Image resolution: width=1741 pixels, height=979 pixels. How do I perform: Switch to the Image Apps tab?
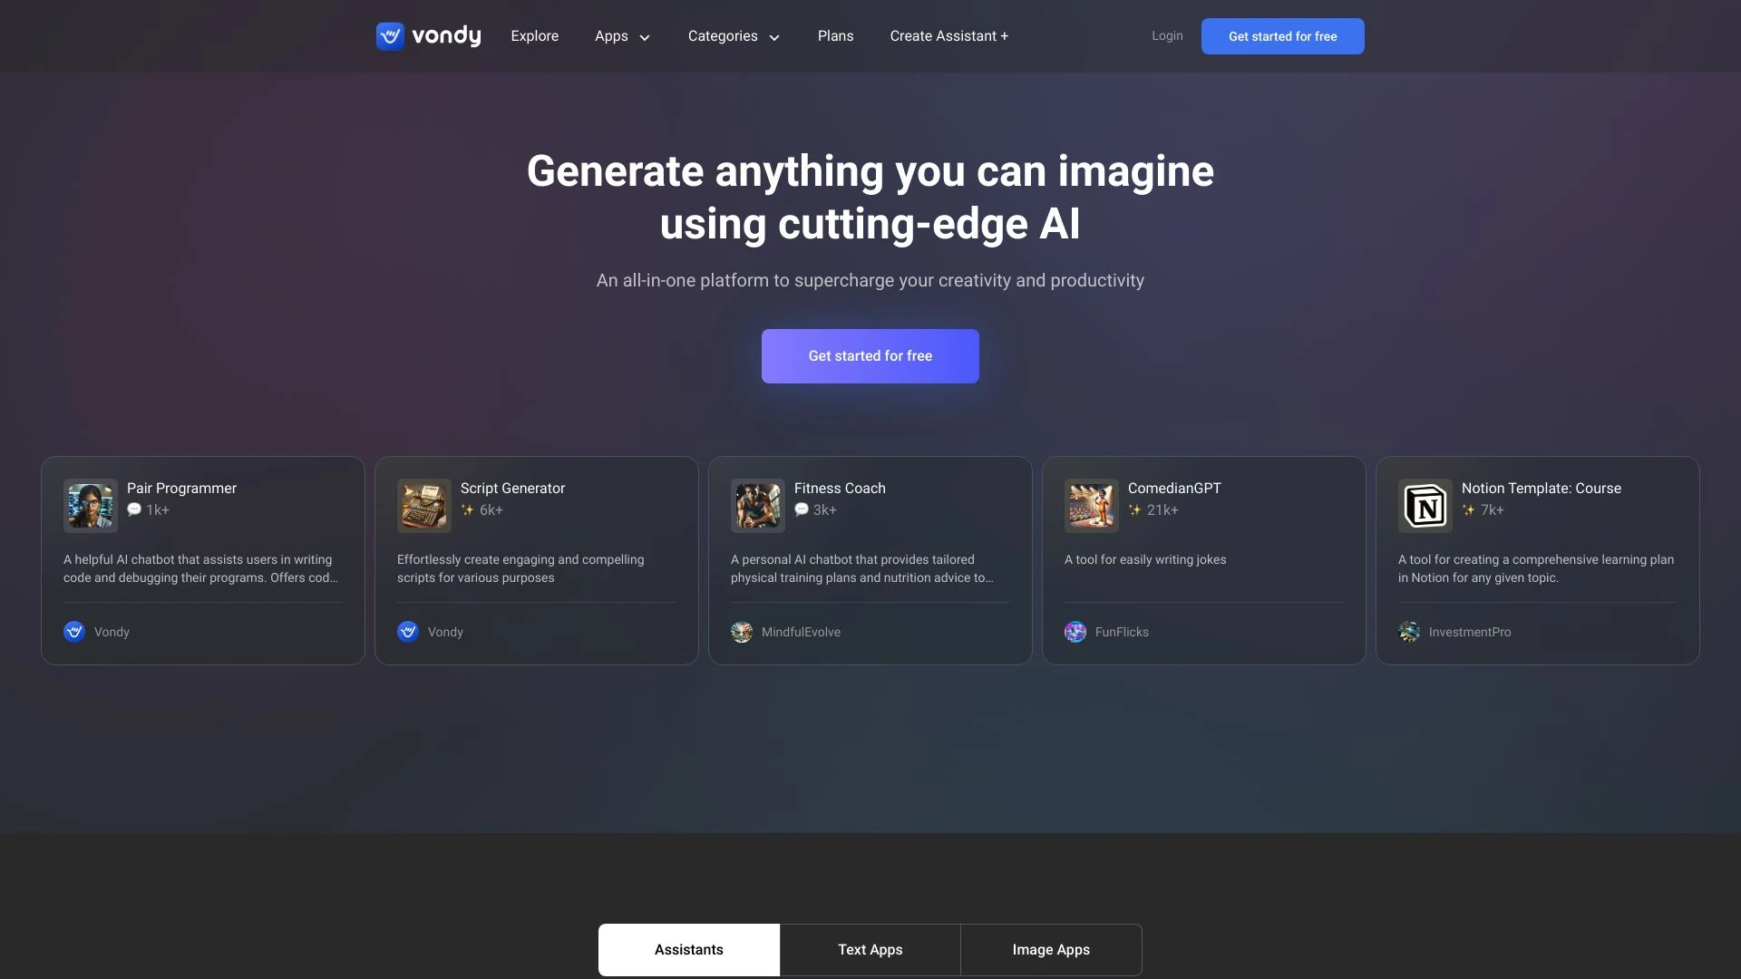click(x=1051, y=949)
